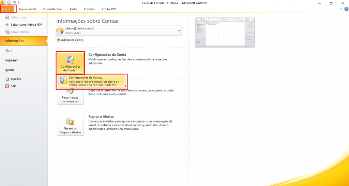
Task: Click the Send/Receive icon in quick access toolbar
Action: 9,3
